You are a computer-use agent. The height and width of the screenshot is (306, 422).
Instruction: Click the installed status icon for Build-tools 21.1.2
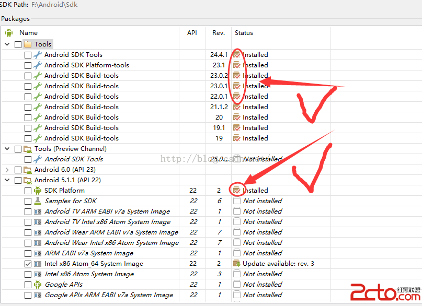tap(236, 107)
